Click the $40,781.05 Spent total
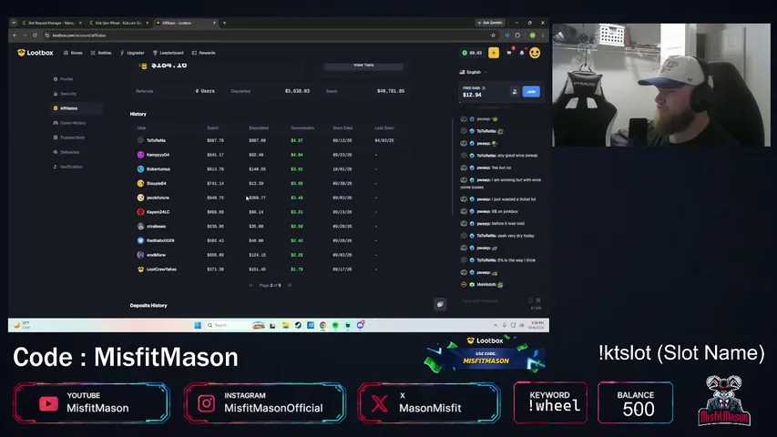This screenshot has height=437, width=777. click(x=391, y=91)
